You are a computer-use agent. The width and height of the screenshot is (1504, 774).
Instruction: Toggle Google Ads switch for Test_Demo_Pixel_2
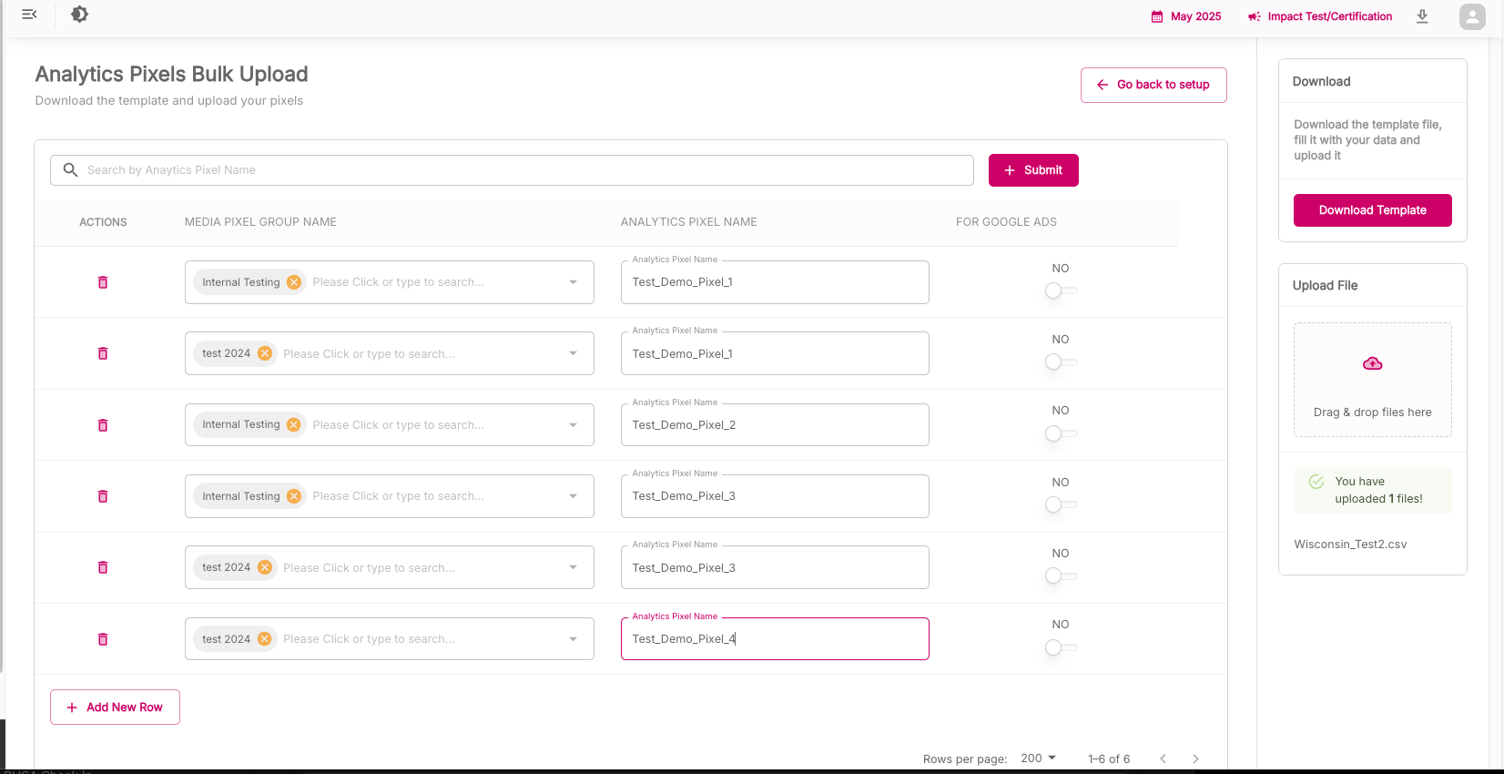pos(1060,433)
